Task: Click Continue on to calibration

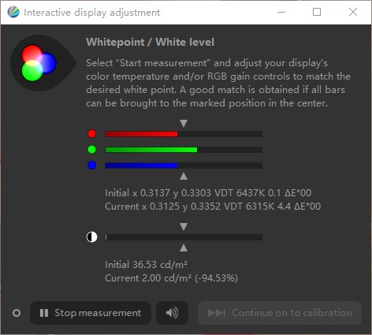Action: point(280,313)
